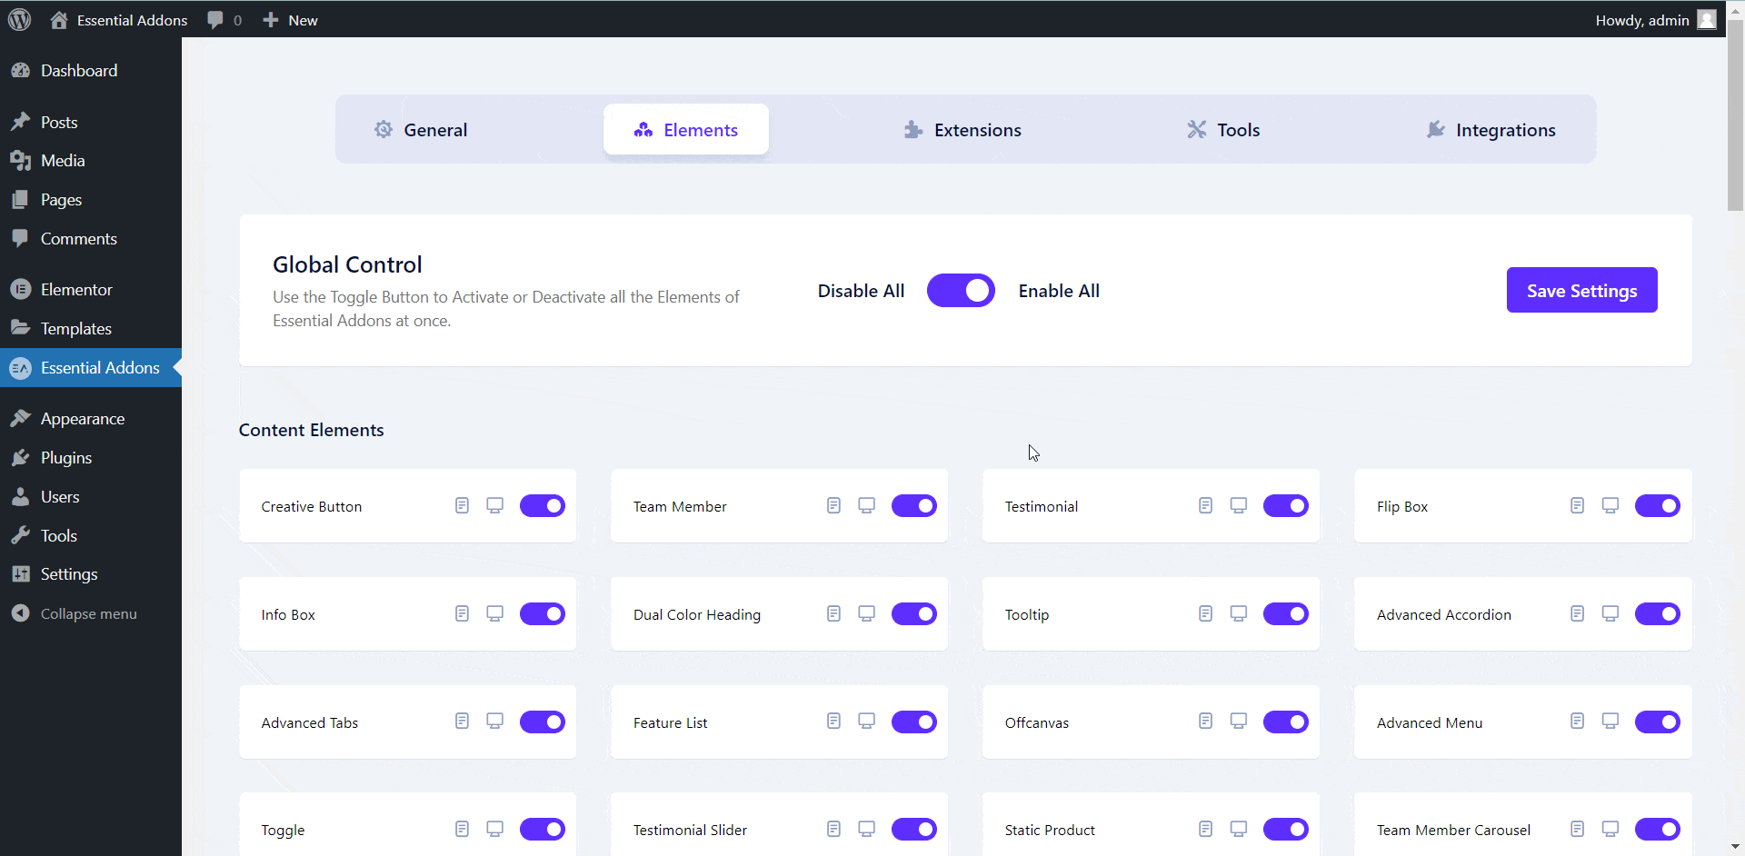Open documentation icon for Team Member
The height and width of the screenshot is (856, 1745).
833,505
